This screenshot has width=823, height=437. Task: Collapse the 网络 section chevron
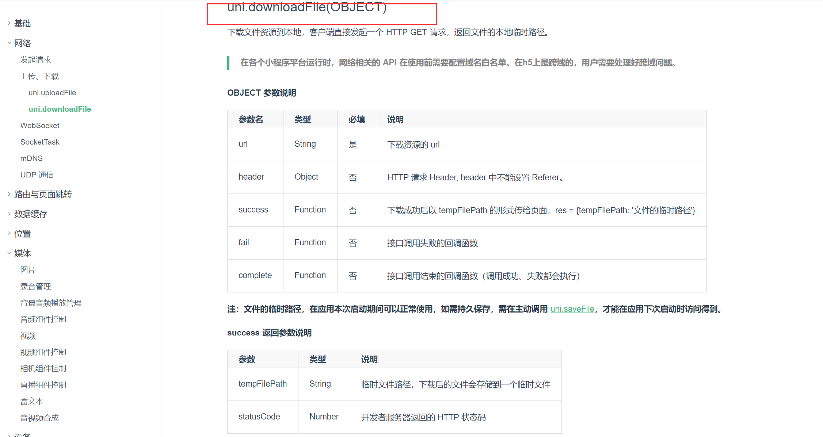pos(9,43)
